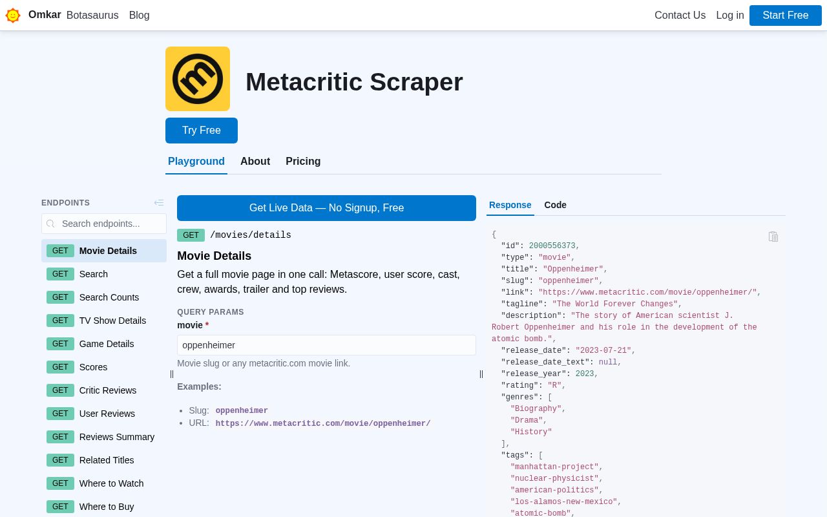Select the Search Counts endpoint
Image resolution: width=827 pixels, height=517 pixels.
coord(104,297)
